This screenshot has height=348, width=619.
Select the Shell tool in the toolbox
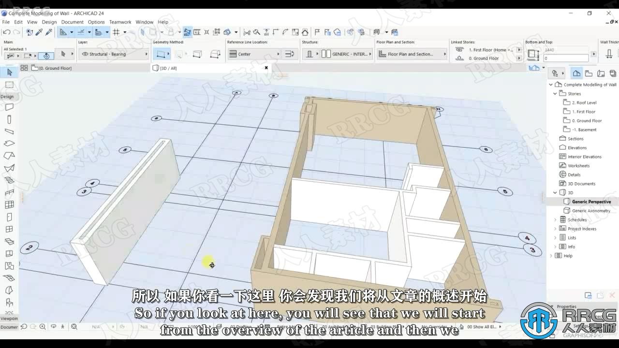point(9,168)
